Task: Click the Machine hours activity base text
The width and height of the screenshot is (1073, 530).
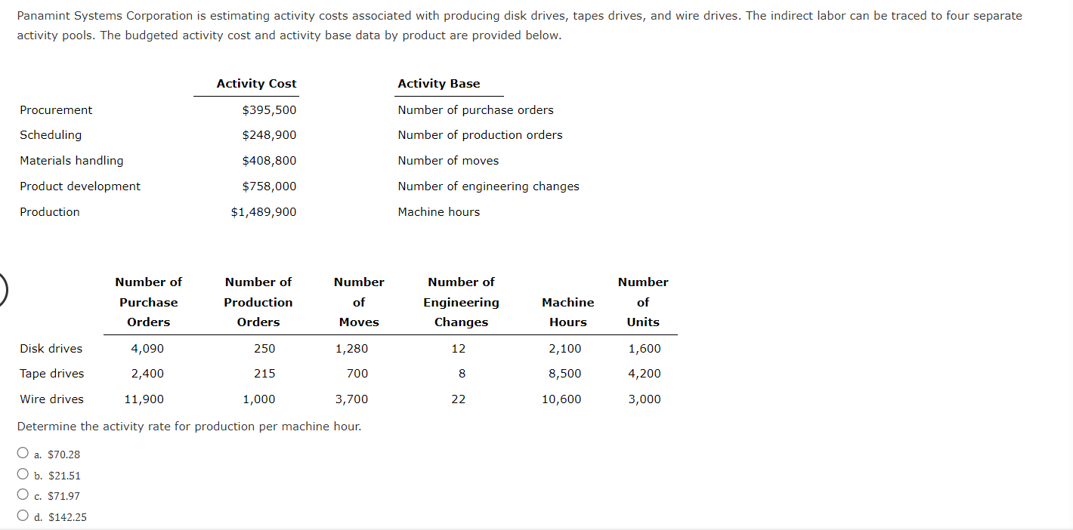Action: [x=439, y=211]
